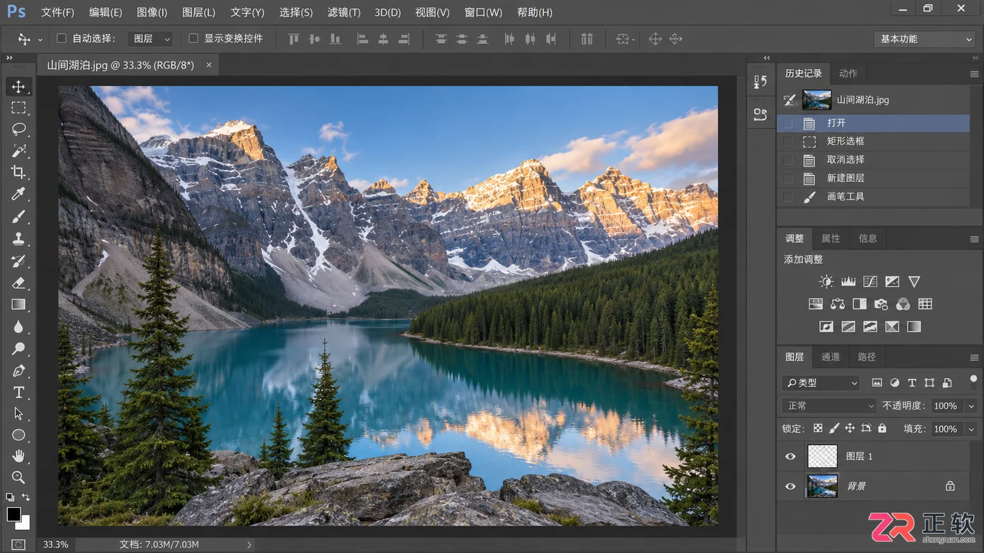Hide the 背景 layer
This screenshot has height=553, width=984.
pos(791,486)
